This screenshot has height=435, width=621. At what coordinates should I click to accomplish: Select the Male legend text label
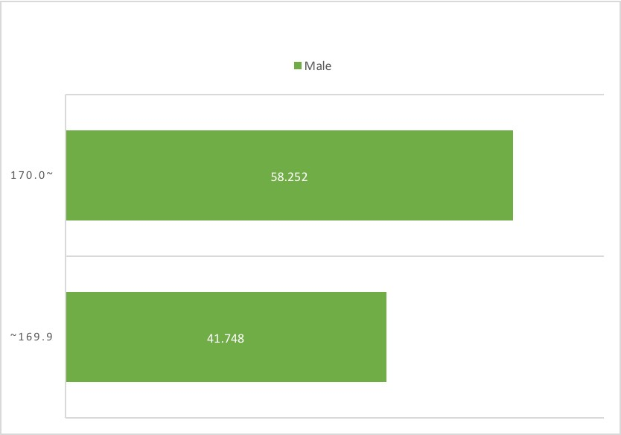coord(318,66)
